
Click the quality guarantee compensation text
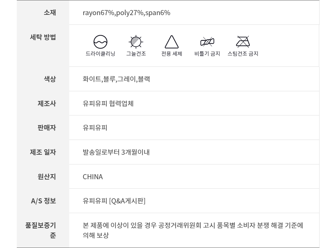[x=193, y=230]
